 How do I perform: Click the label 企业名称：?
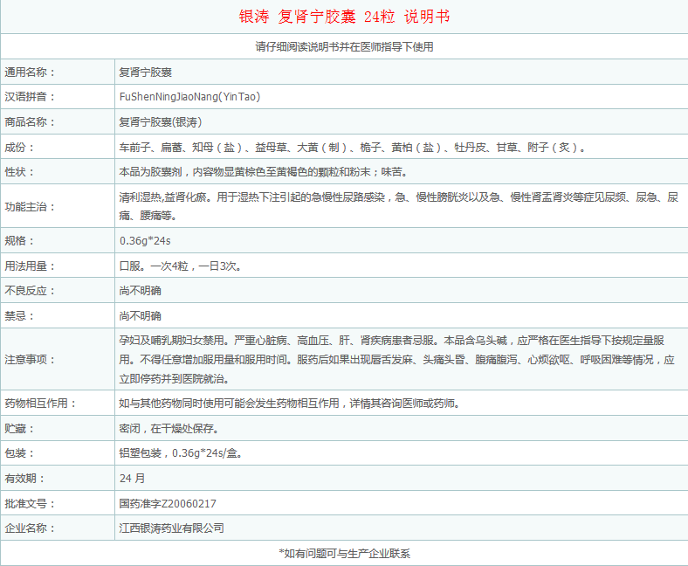(30, 528)
